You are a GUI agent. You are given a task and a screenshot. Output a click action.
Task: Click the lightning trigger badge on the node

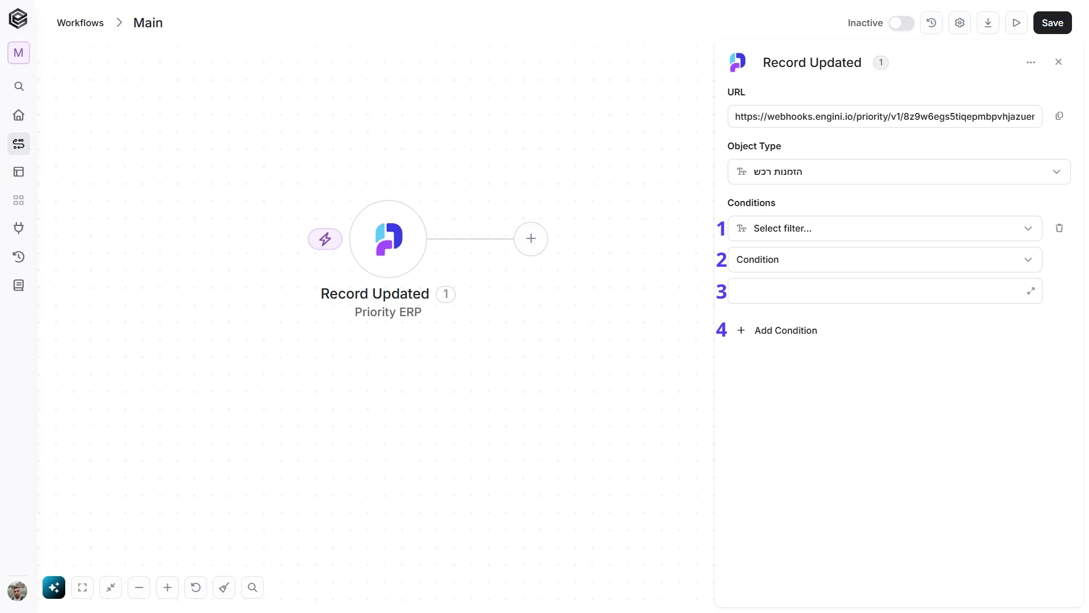(325, 239)
